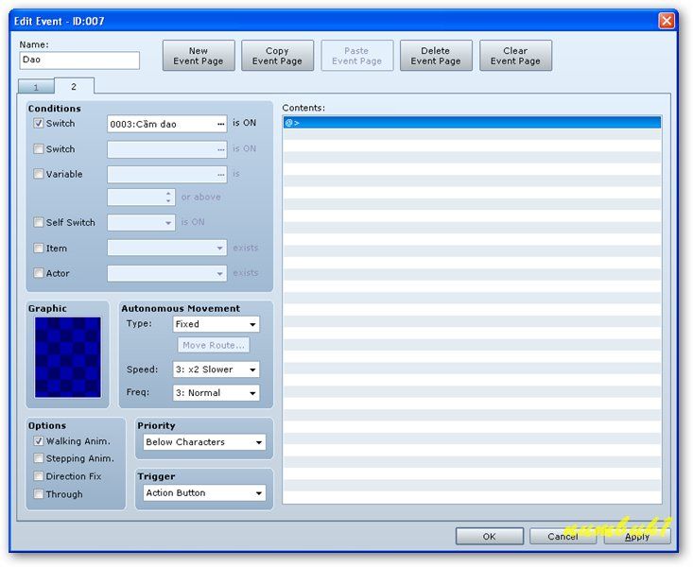Select event page tab 2
The height and width of the screenshot is (567, 693).
pyautogui.click(x=74, y=86)
